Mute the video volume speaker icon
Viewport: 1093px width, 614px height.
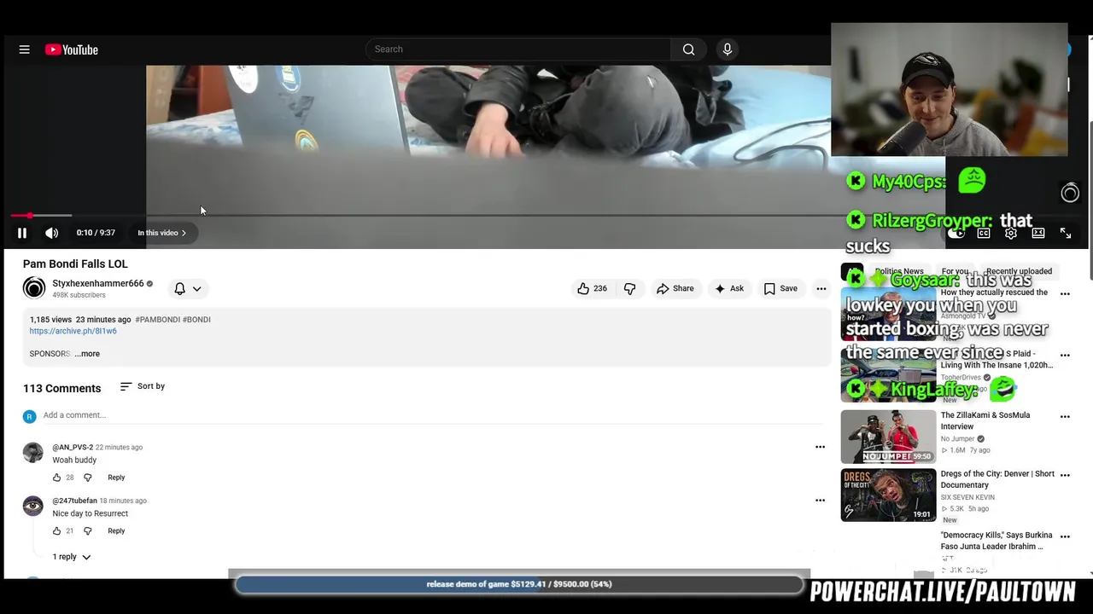pos(52,233)
